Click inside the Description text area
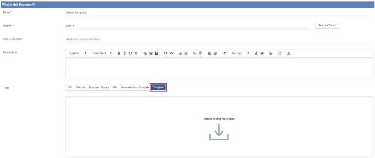 tap(219, 68)
